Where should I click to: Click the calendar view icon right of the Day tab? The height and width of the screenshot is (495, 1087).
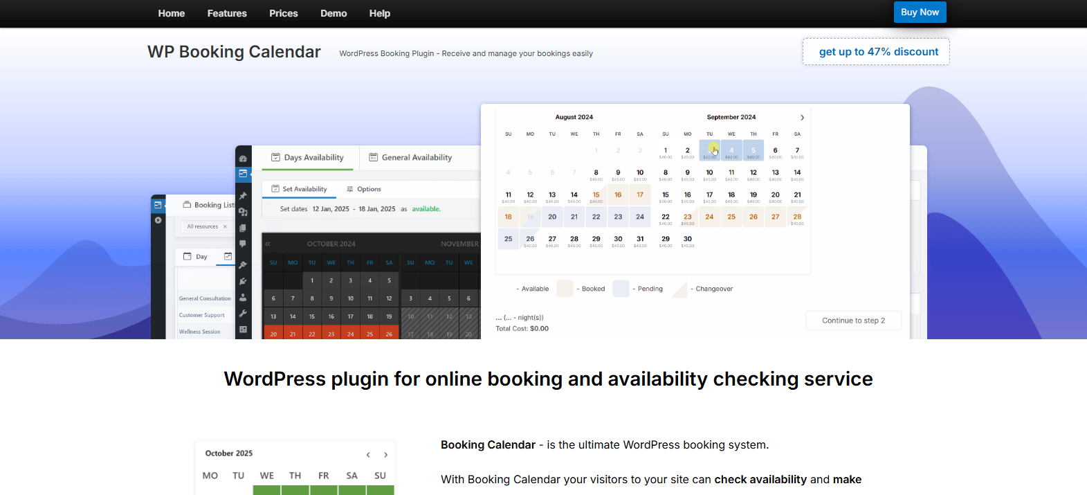point(228,256)
